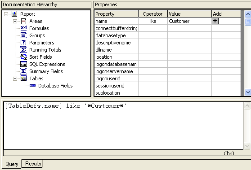The width and height of the screenshot is (251, 170).
Task: Click the Operator column header
Action: click(153, 14)
